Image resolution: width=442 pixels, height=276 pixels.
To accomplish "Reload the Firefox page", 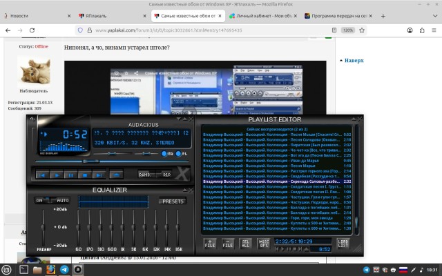I will (x=32, y=30).
